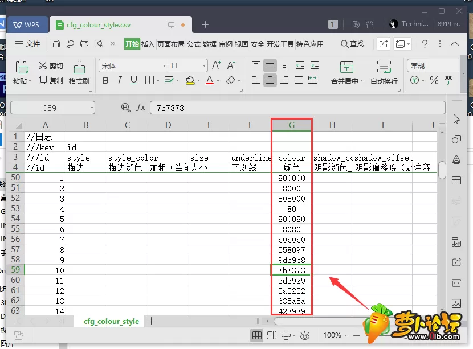Open the Name Box dropdown arrow
The height and width of the screenshot is (349, 473).
click(92, 108)
